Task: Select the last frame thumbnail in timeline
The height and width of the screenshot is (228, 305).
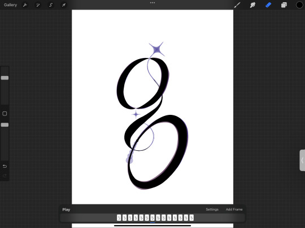Action: coord(191,218)
